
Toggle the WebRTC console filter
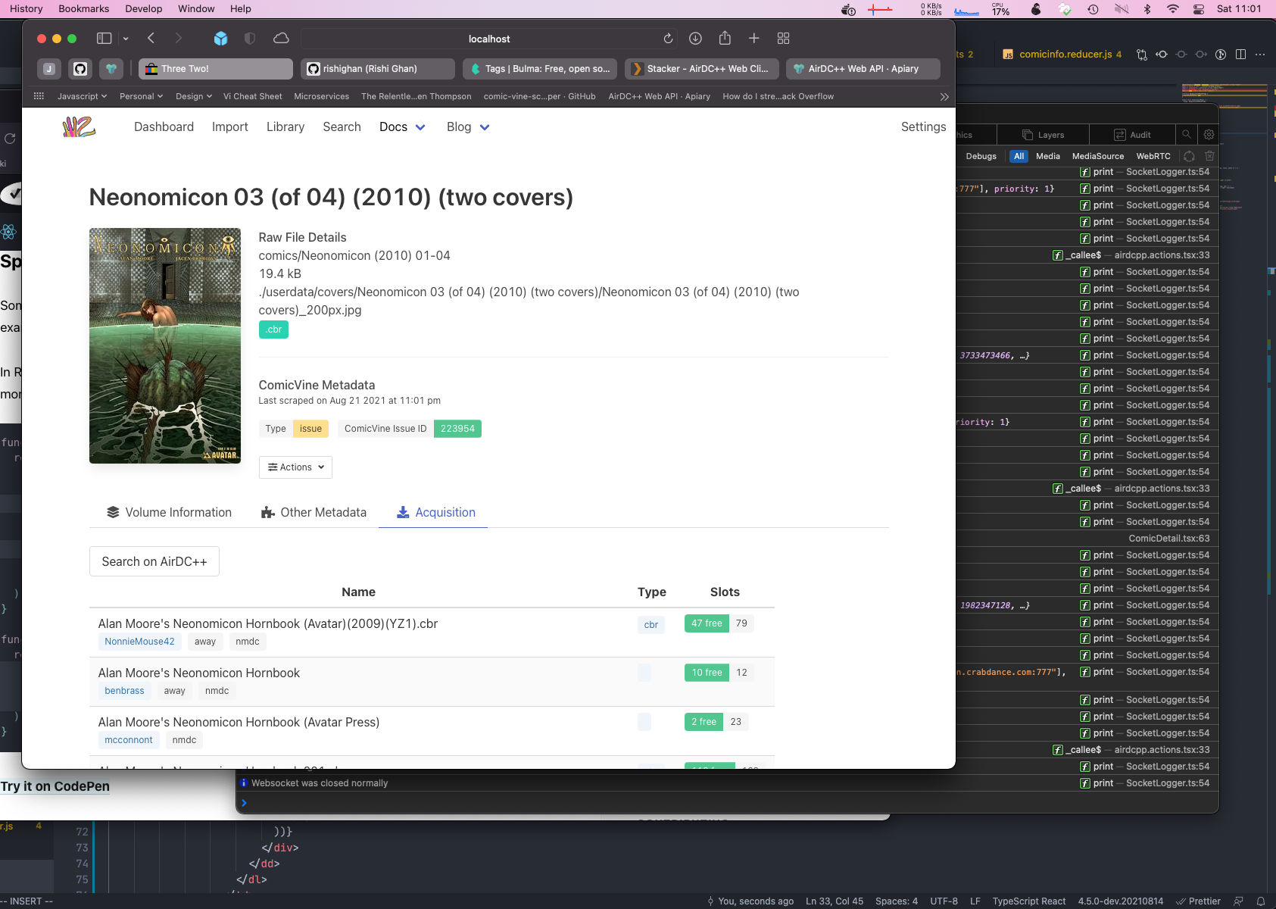click(1153, 156)
